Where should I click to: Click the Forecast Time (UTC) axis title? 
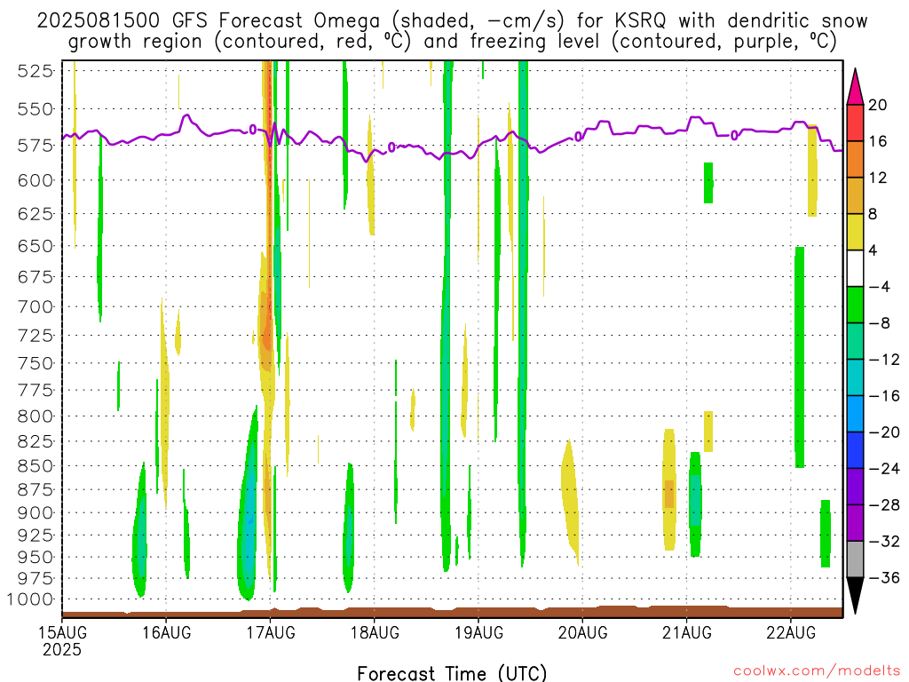point(452,673)
